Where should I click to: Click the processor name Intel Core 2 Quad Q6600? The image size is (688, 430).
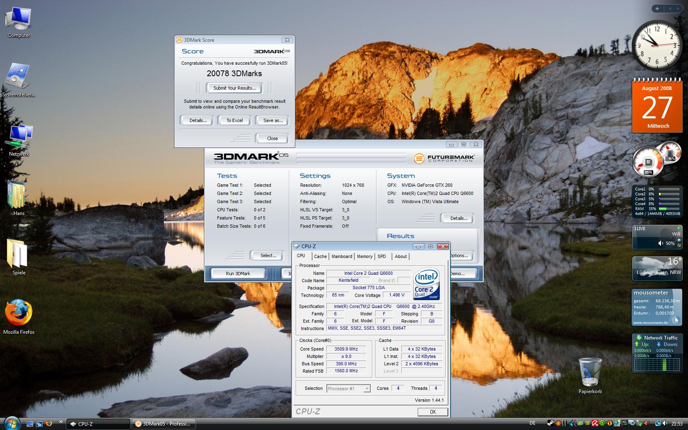click(368, 273)
